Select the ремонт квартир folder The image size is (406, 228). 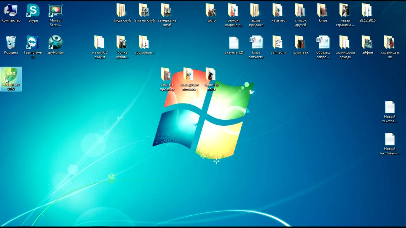click(234, 15)
